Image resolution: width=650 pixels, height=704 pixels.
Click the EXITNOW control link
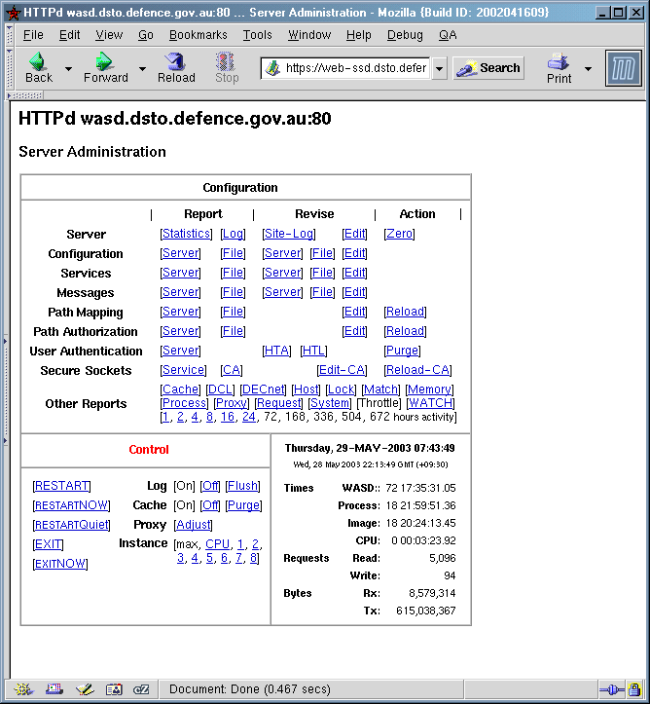pos(60,564)
